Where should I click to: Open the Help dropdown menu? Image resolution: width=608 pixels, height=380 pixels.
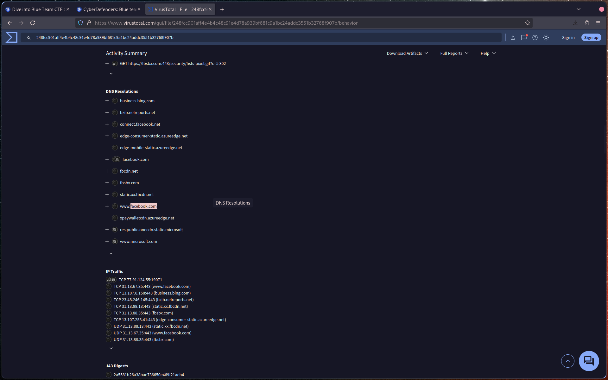click(x=488, y=53)
